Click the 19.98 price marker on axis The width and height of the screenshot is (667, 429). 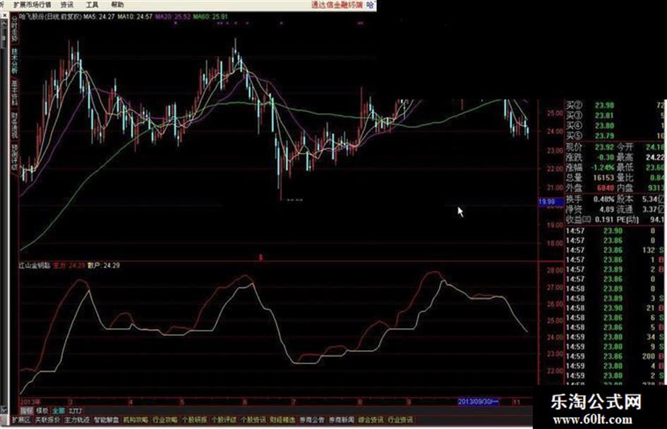click(x=551, y=202)
